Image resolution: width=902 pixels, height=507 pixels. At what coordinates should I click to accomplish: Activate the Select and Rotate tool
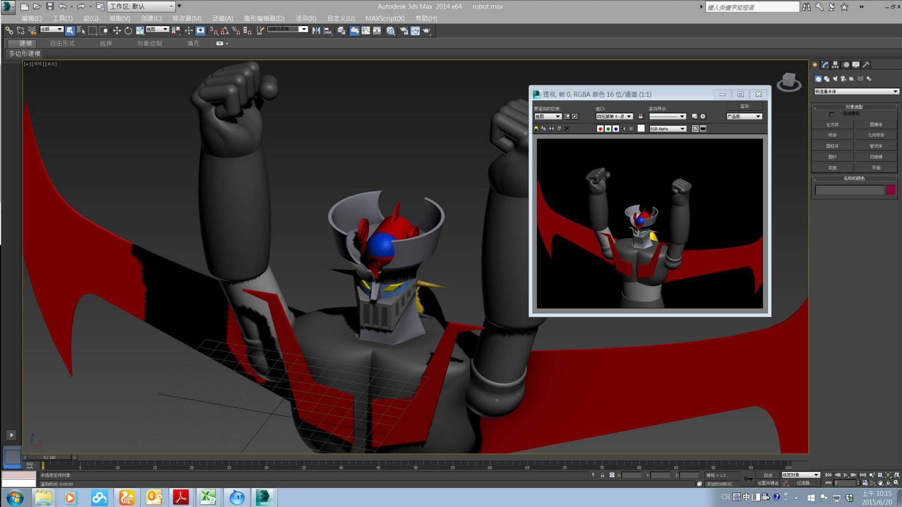[x=128, y=30]
